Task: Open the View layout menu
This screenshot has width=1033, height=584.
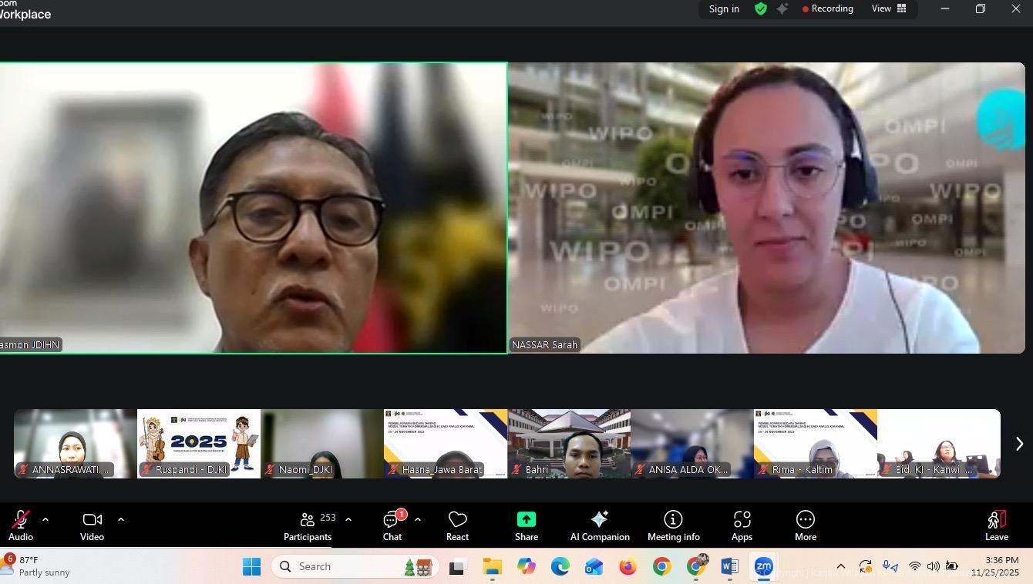Action: click(889, 8)
